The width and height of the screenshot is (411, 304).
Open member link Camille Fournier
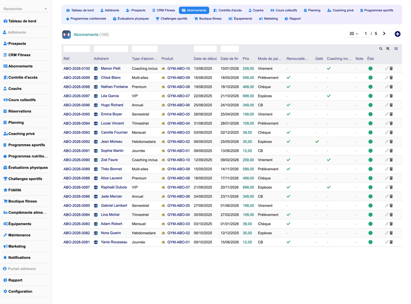(x=114, y=132)
